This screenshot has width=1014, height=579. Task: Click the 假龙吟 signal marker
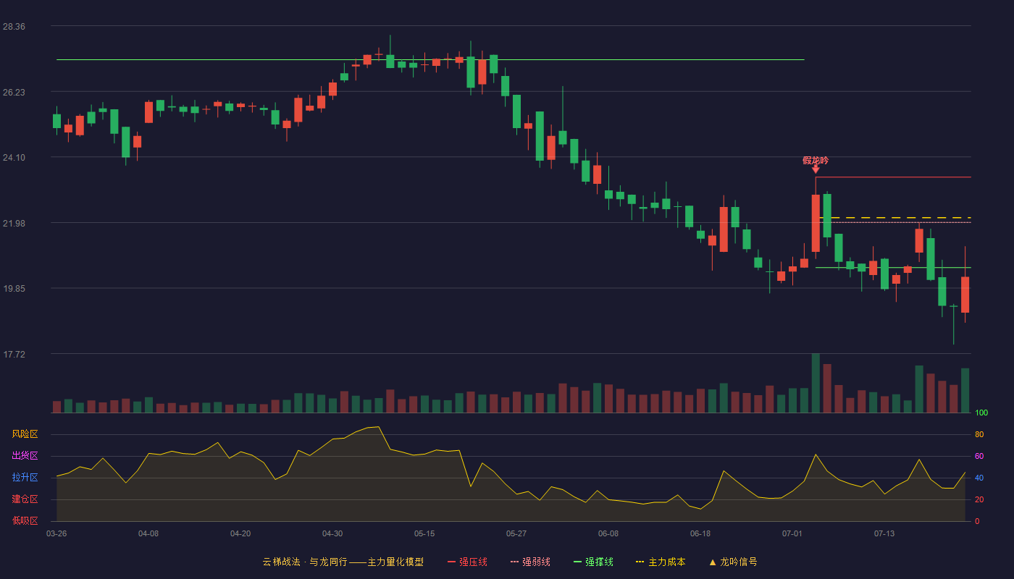tap(816, 164)
